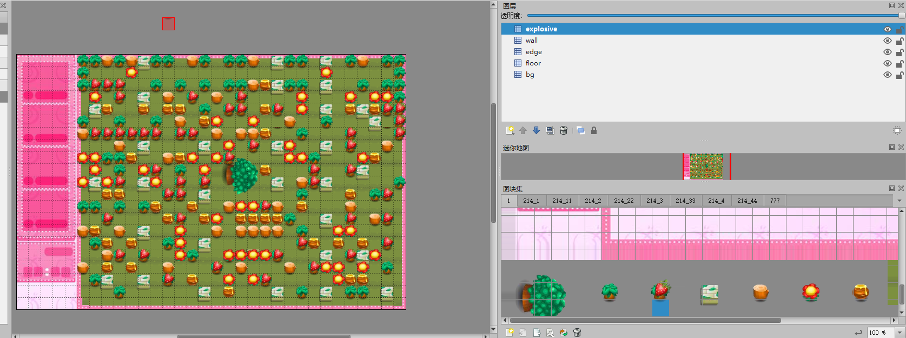The image size is (906, 338).
Task: Open tileset properties wrench icon
Action: (550, 333)
